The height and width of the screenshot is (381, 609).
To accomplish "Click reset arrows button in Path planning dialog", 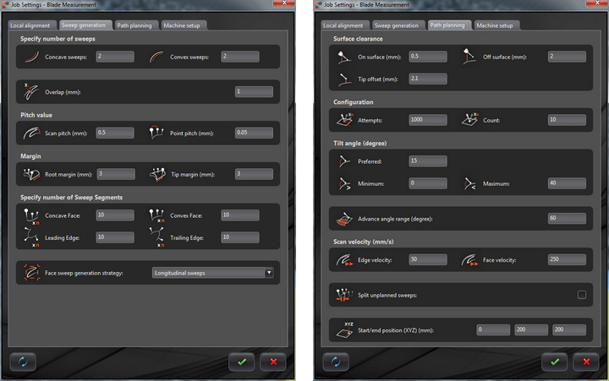I will coord(336,361).
